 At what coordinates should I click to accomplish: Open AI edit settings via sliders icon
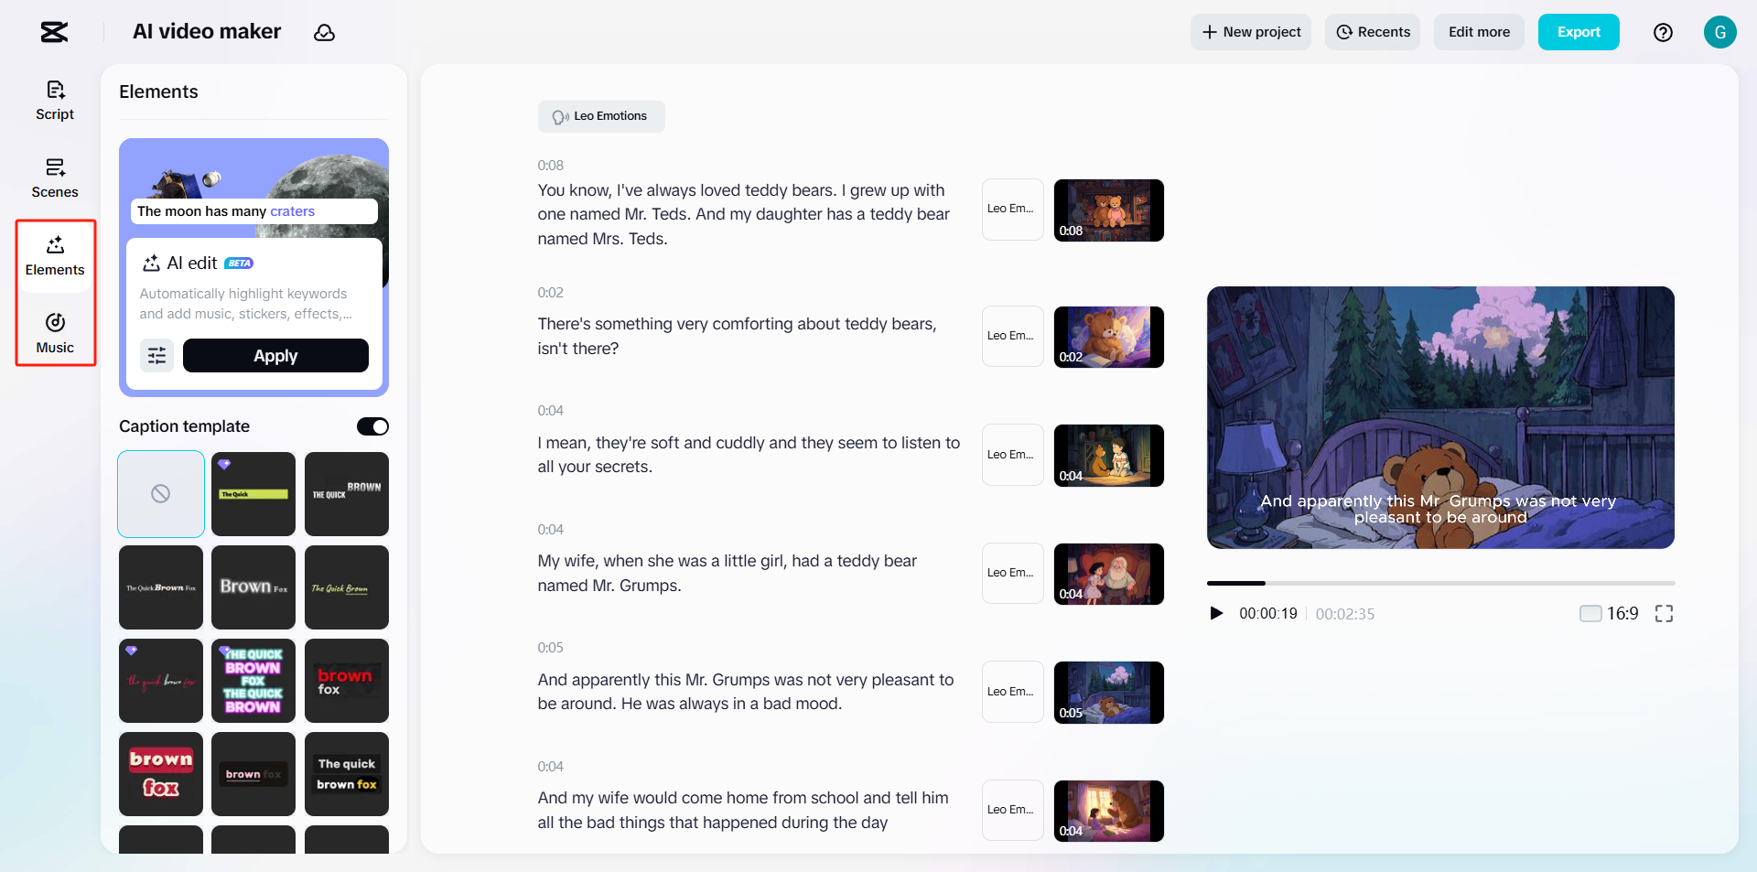(156, 355)
